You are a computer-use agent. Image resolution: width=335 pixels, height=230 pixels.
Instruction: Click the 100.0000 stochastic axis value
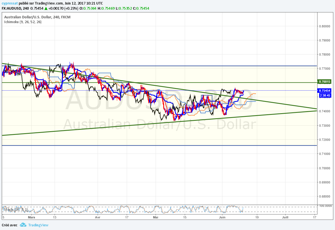pos(326,206)
